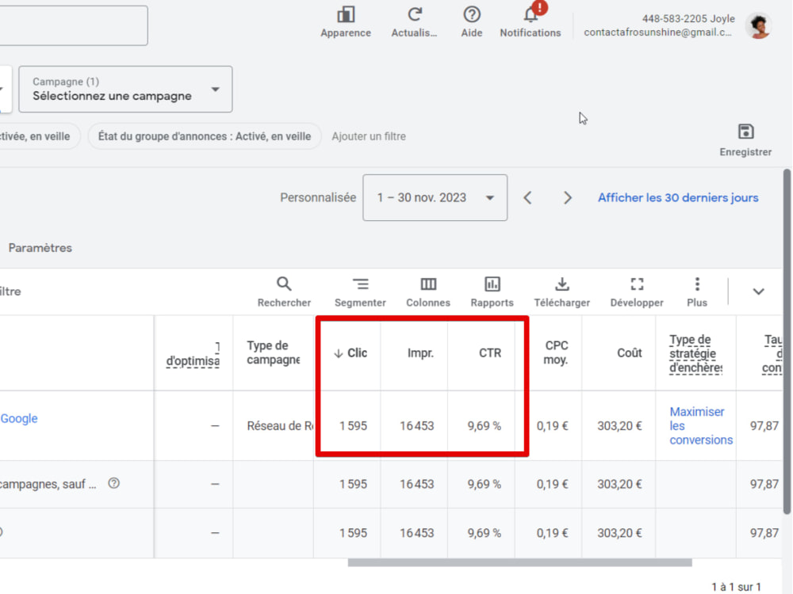Click the Impr. column header
The height and width of the screenshot is (594, 793).
pyautogui.click(x=420, y=353)
